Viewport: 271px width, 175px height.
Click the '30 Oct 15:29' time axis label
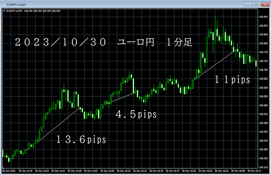[x=156, y=171]
